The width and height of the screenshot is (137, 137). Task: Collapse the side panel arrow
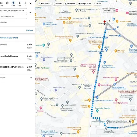(36, 113)
